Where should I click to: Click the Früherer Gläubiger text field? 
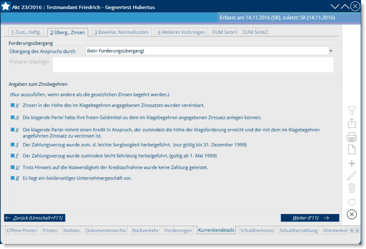pos(193,65)
